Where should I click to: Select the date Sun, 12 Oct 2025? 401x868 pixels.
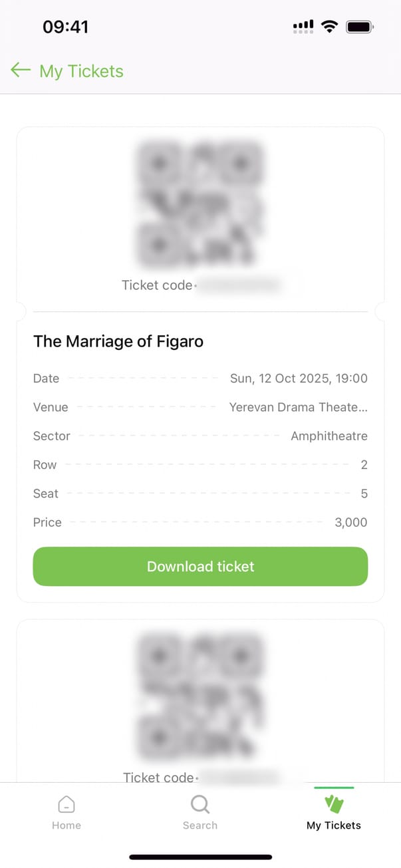tap(299, 378)
